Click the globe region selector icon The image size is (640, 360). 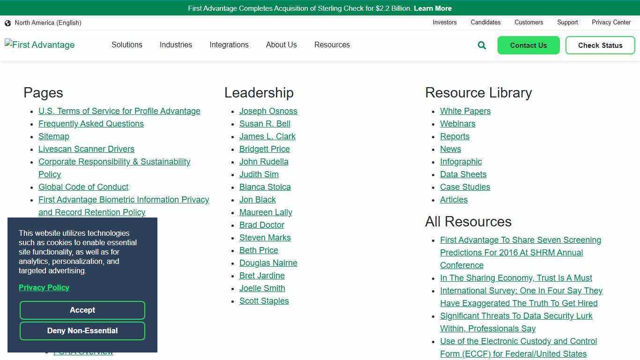[7, 22]
